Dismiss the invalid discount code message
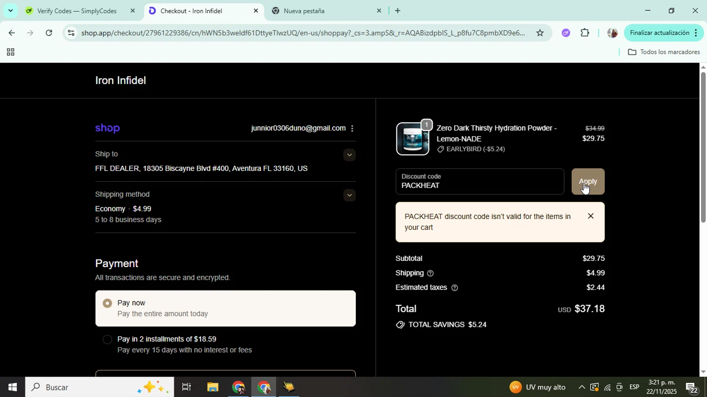Image resolution: width=707 pixels, height=397 pixels. (591, 216)
